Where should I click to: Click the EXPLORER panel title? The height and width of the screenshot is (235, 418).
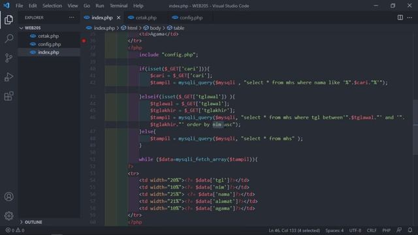point(34,18)
